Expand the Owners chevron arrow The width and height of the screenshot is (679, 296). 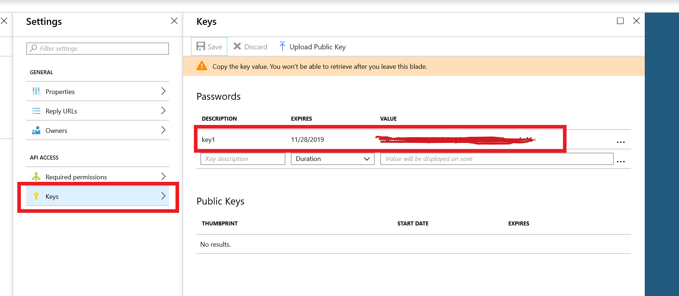[163, 130]
